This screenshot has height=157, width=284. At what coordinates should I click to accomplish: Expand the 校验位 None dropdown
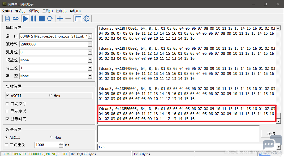coord(90,60)
